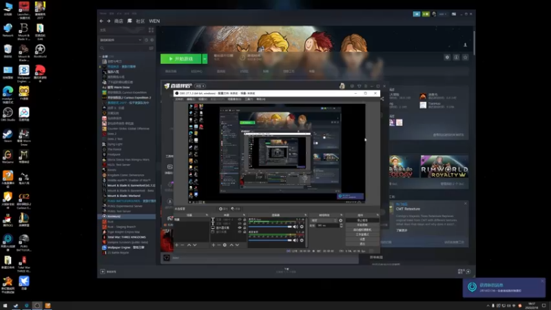551x310 pixels.
Task: Click the add-a-game plus icon in Steam
Action: coord(103,271)
